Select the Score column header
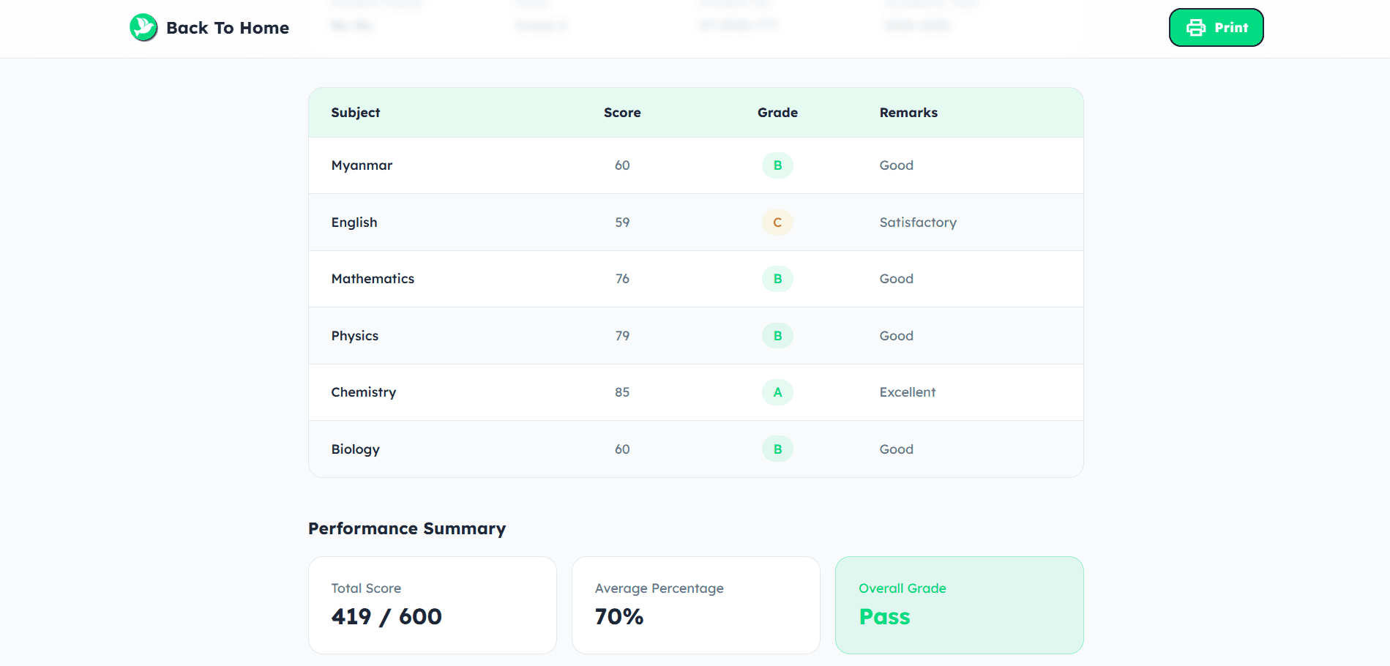The height and width of the screenshot is (666, 1390). point(621,112)
